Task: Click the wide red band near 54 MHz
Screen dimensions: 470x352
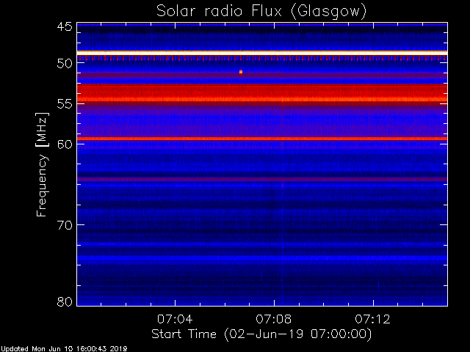Action: tap(262, 94)
